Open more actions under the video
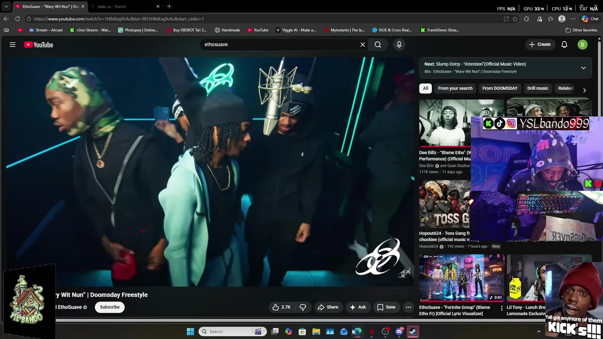The image size is (603, 339). [x=408, y=307]
